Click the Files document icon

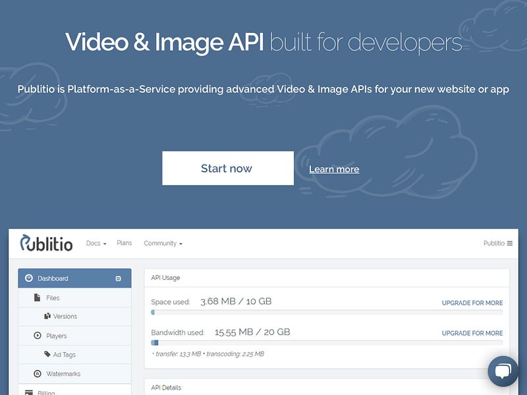pos(38,298)
